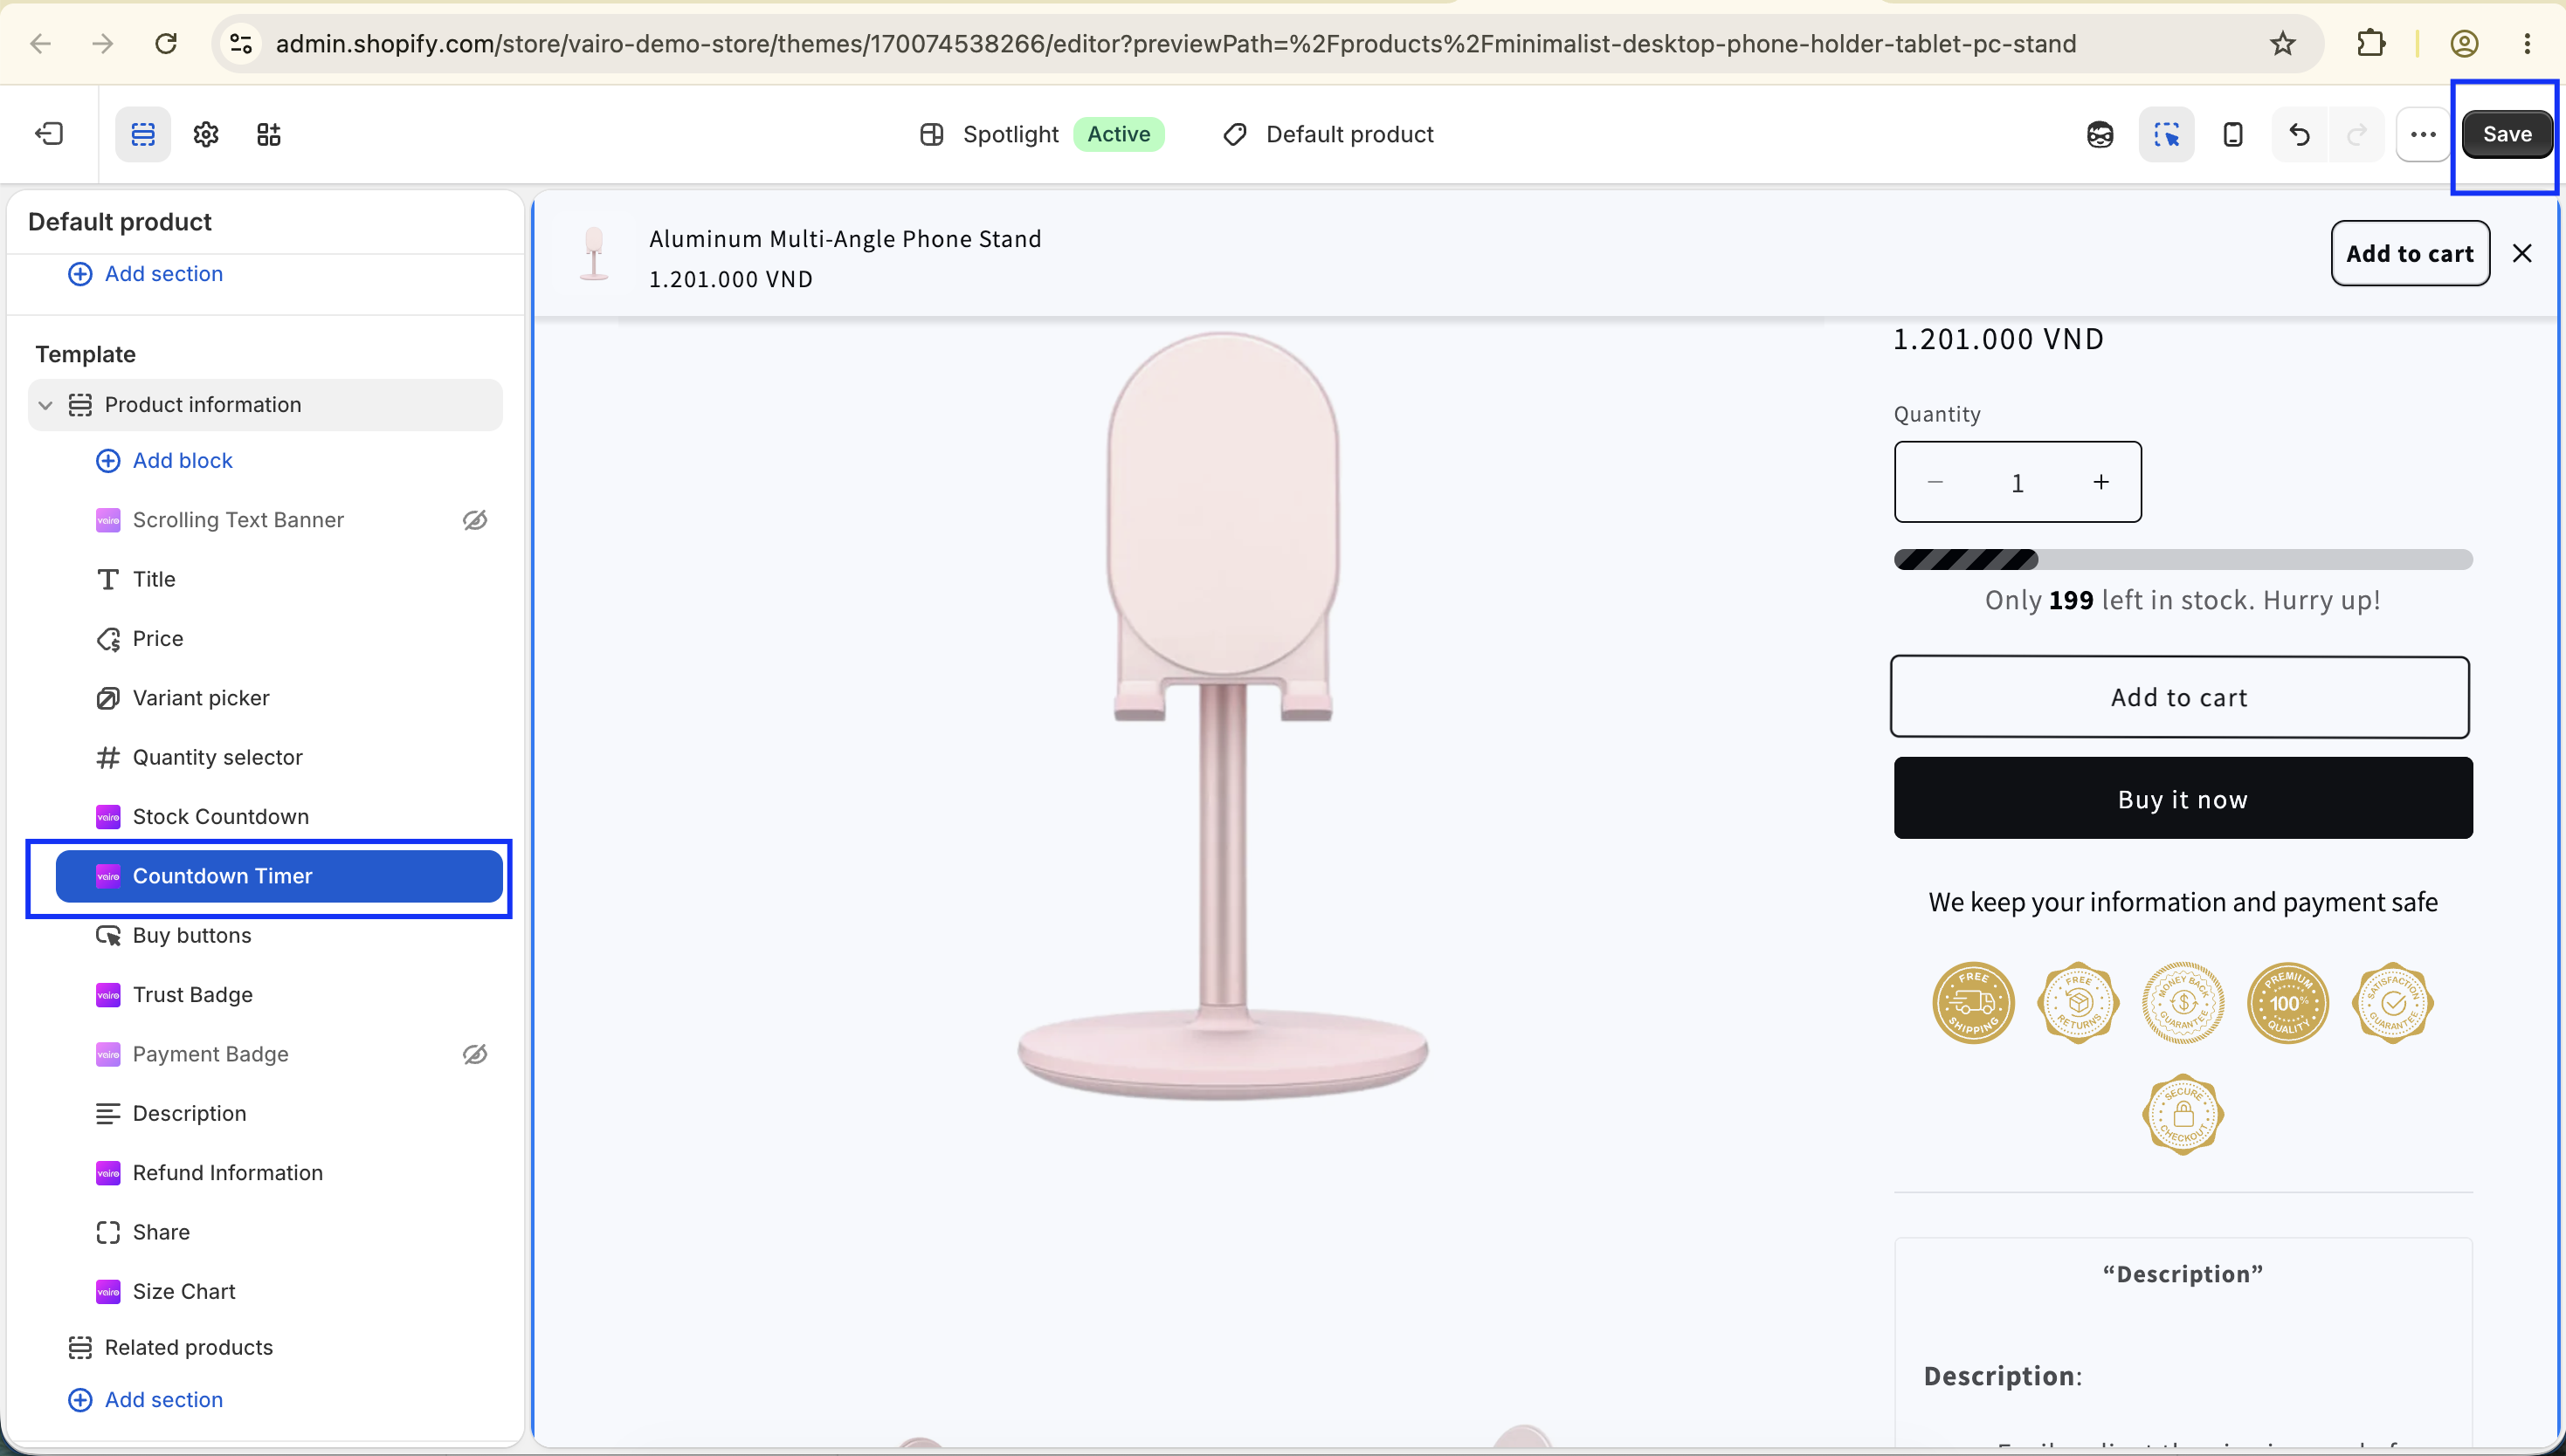
Task: Add a block to Product information
Action: tap(164, 461)
